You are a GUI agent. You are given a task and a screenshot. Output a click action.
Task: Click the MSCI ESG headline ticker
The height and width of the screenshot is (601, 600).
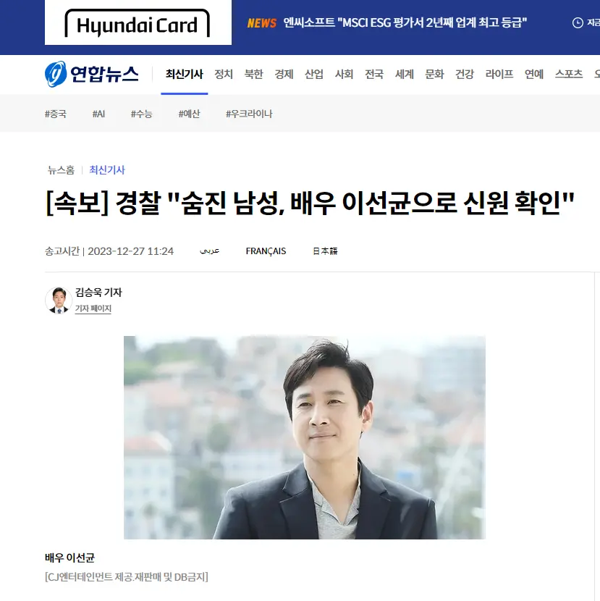pyautogui.click(x=405, y=22)
